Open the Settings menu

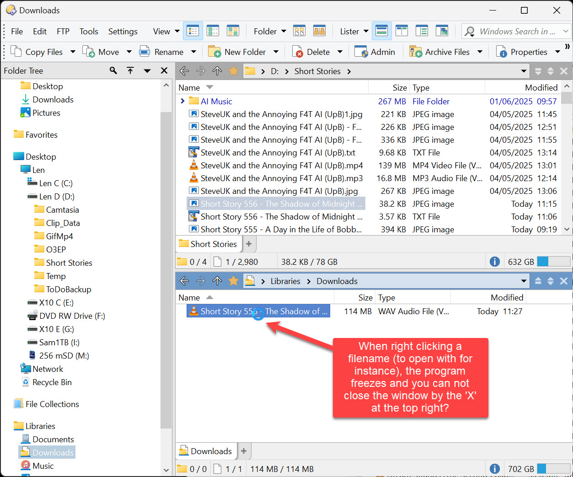click(x=123, y=31)
